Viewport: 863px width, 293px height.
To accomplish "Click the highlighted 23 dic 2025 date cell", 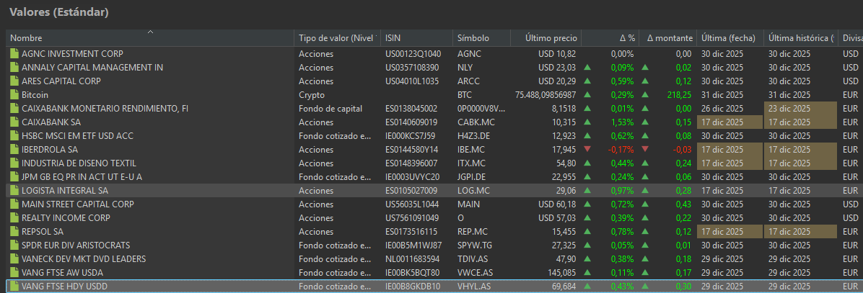I will point(800,109).
